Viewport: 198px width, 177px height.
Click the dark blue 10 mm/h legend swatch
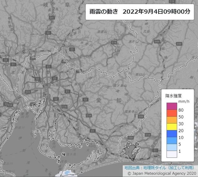click(172, 134)
